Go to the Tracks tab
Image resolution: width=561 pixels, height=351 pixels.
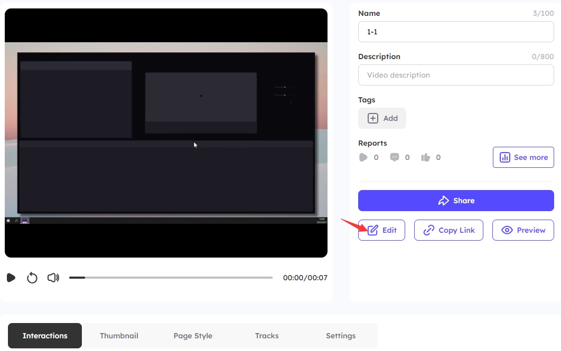267,336
